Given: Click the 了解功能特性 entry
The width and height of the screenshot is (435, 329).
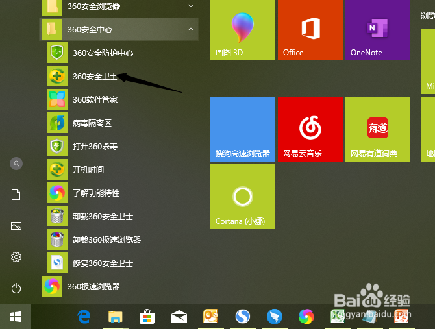Looking at the screenshot, I should point(119,193).
